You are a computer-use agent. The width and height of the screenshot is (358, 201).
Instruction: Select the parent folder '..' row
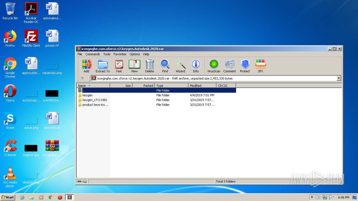tap(156, 90)
